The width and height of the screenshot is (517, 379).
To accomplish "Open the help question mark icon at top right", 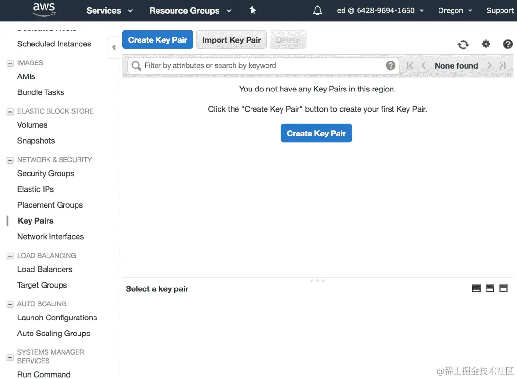I will [x=507, y=44].
